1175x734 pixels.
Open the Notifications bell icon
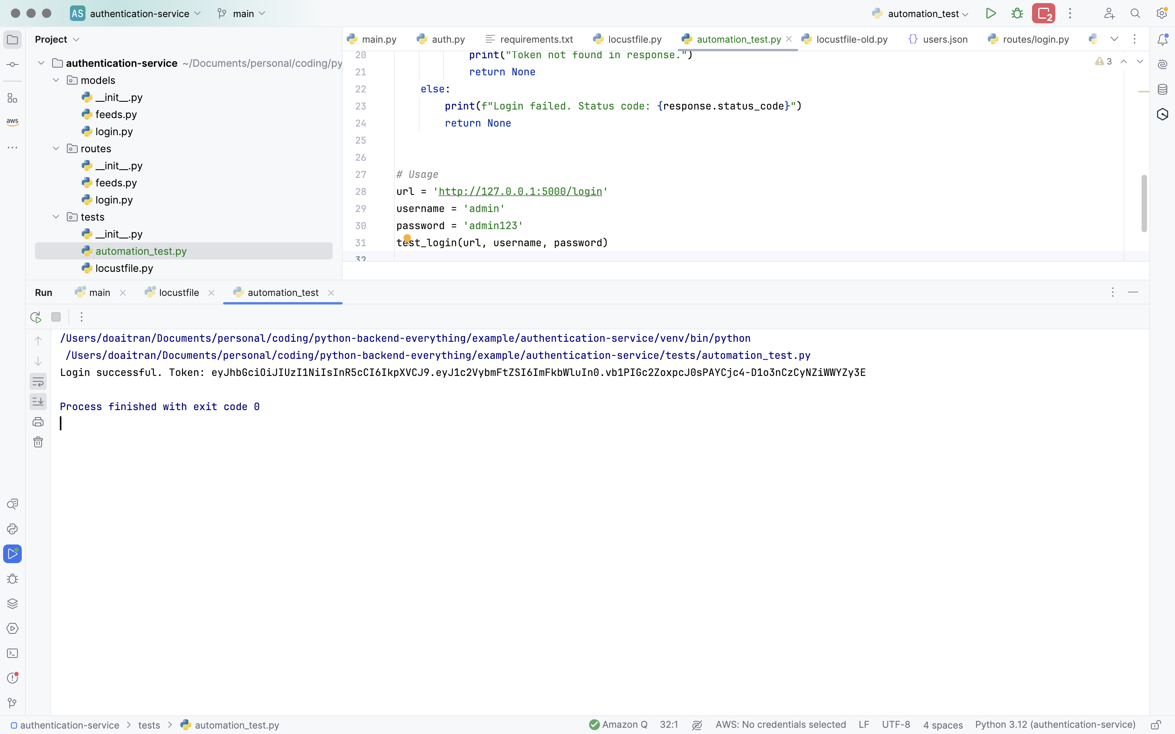(1163, 40)
